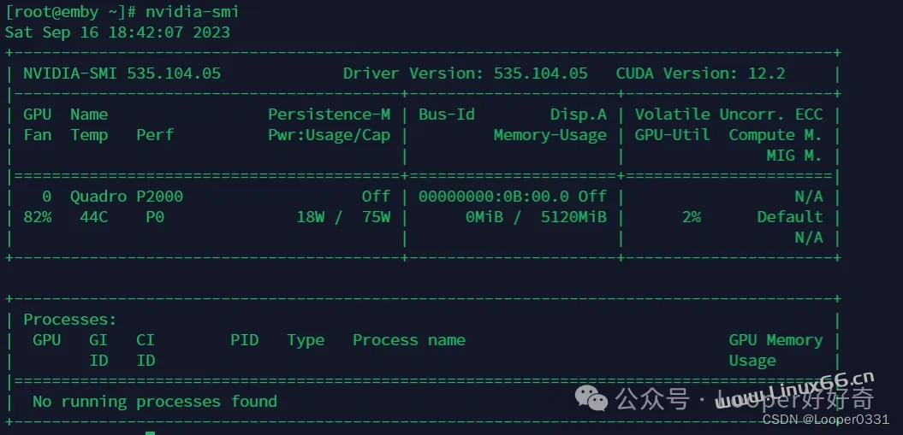Click the NVIDIA-SMI 535.104.05 header text
This screenshot has height=435, width=903.
[x=122, y=73]
